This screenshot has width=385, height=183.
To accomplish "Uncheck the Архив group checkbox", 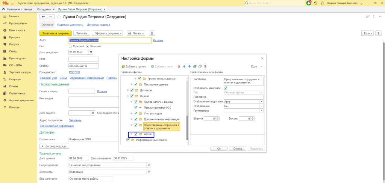I will 136,134.
